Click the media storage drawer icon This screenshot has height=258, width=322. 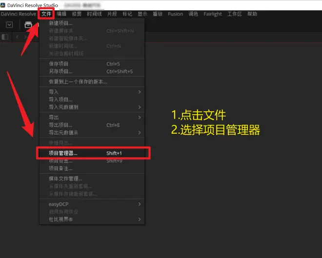click(28, 25)
